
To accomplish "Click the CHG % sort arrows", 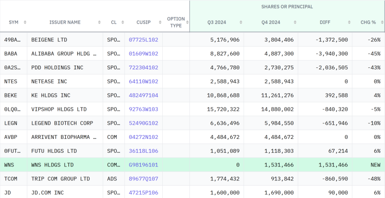I will (x=381, y=22).
